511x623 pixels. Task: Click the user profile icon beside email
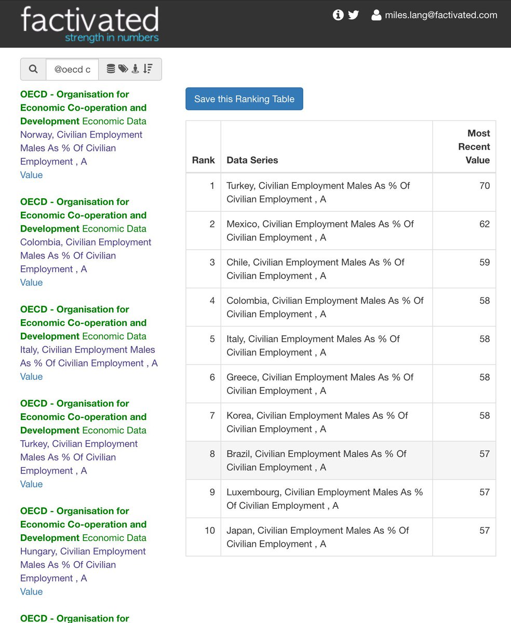(x=376, y=16)
